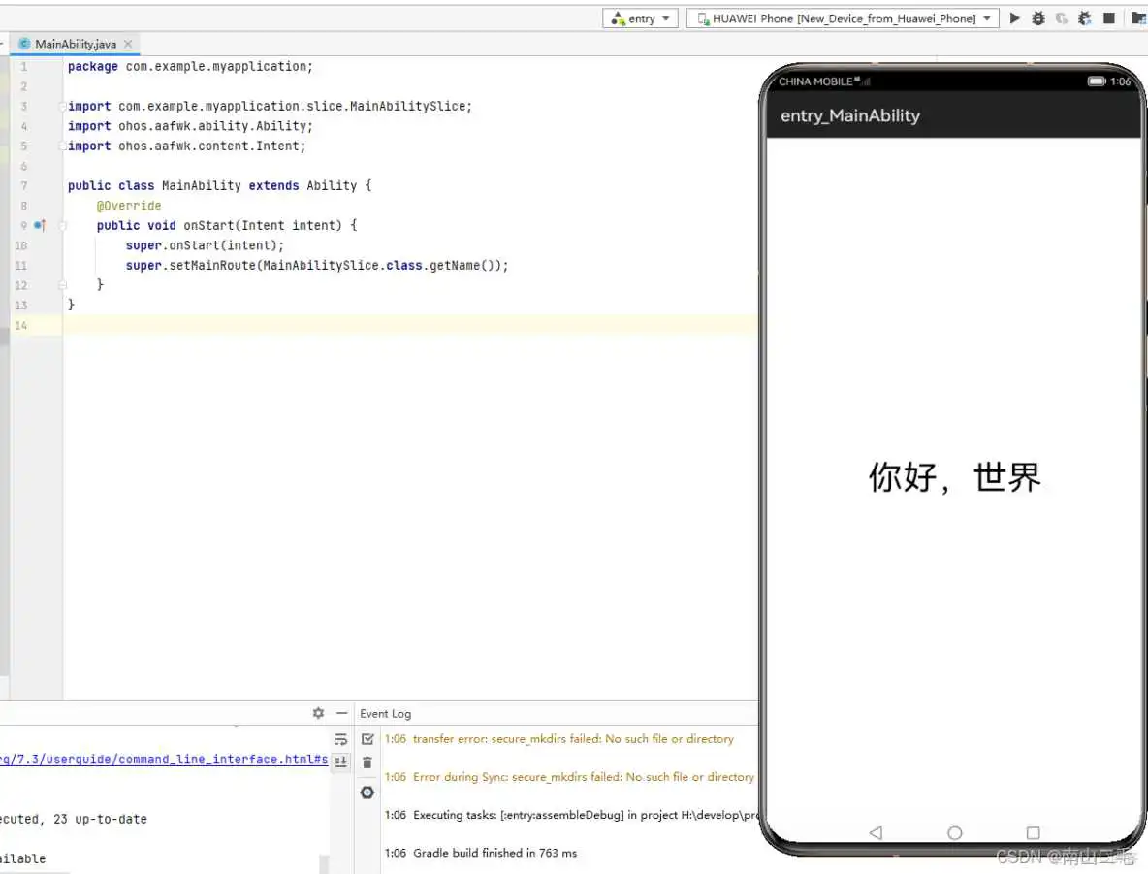Screen dimensions: 1148x874
Task: Start debugging using the Debug bug icon
Action: point(1037,17)
